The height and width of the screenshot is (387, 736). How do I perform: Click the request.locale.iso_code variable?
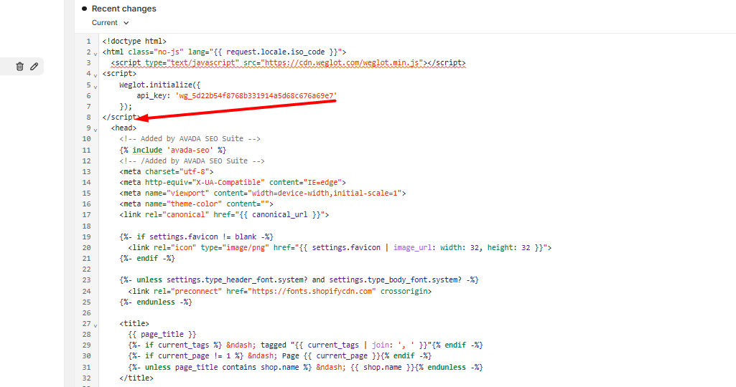click(275, 52)
